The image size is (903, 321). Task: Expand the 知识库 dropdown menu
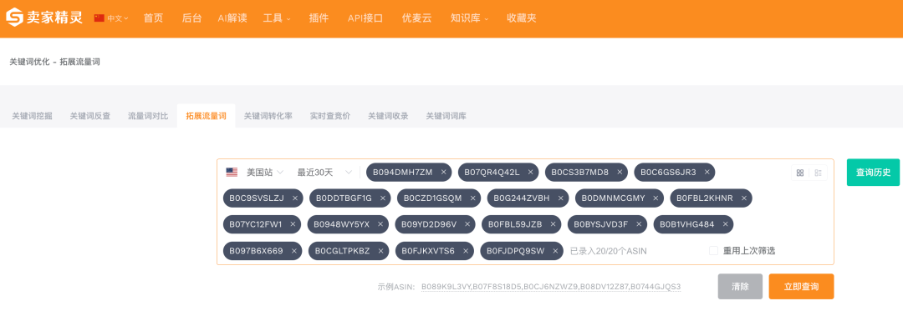tap(469, 18)
